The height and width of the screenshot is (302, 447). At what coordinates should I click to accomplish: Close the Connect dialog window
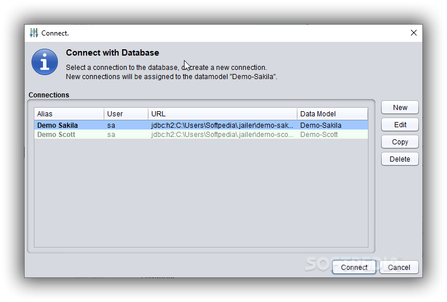tap(414, 33)
